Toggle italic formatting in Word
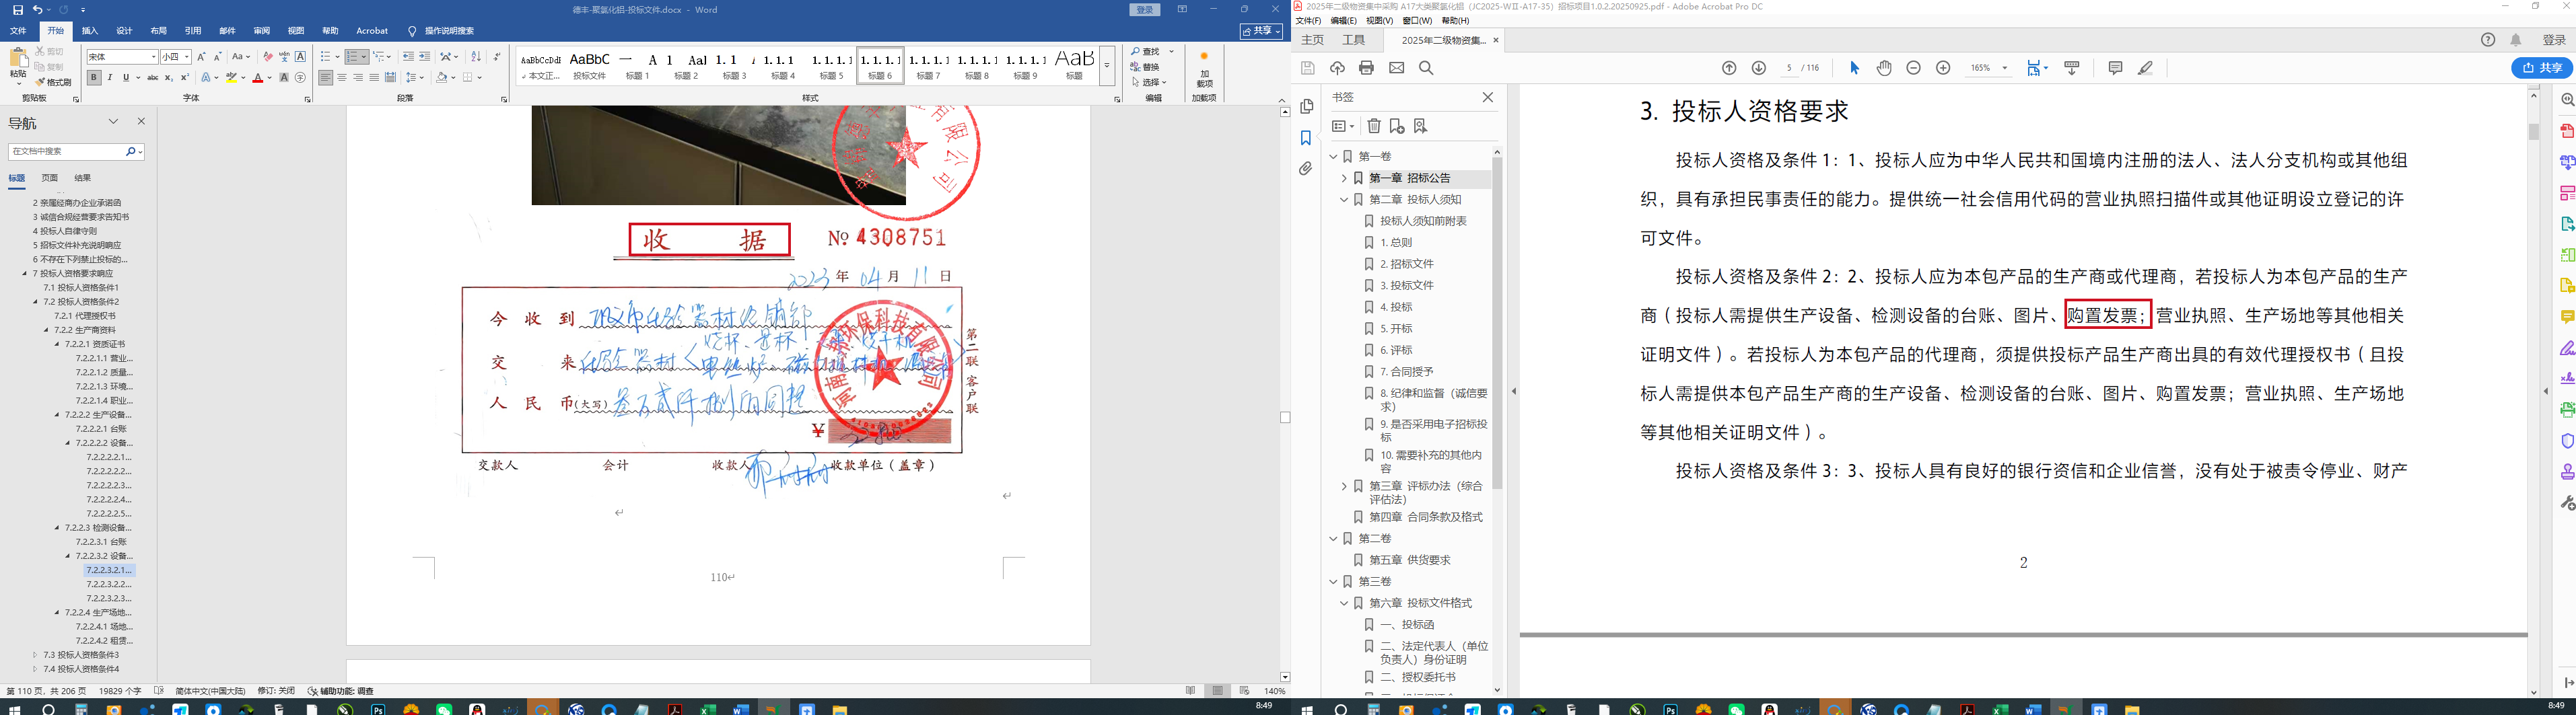Image resolution: width=2576 pixels, height=715 pixels. click(110, 78)
